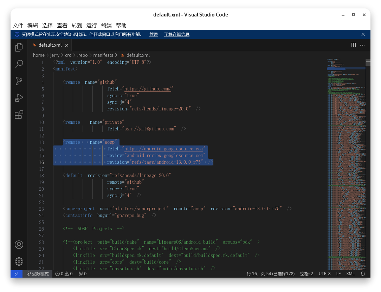Open the 帮助 menu
Image resolution: width=381 pixels, height=292 pixels.
(121, 26)
